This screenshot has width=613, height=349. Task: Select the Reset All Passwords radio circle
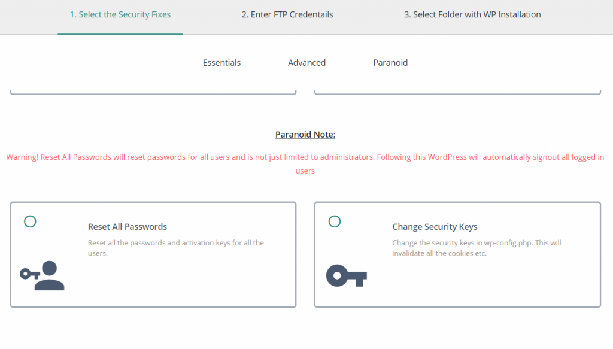[x=30, y=221]
